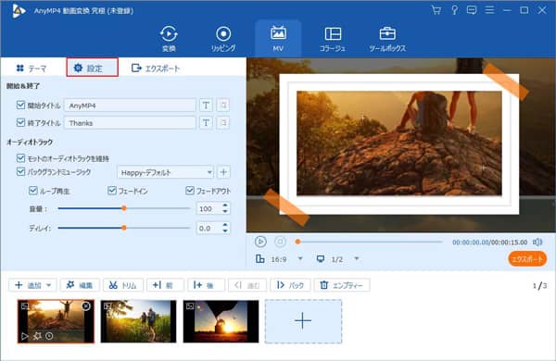Screen dimensions: 556x361
Task: Toggle the 開始タイトル checkbox
Action: [x=20, y=105]
